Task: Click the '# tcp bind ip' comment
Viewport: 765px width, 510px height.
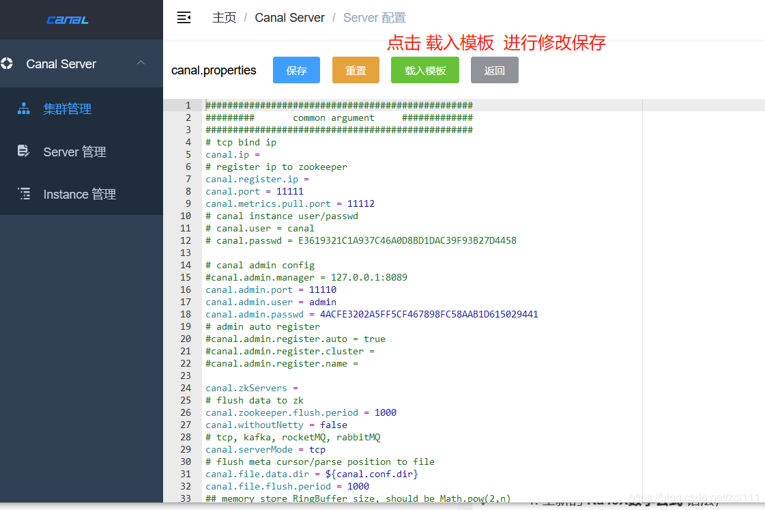Action: tap(240, 143)
